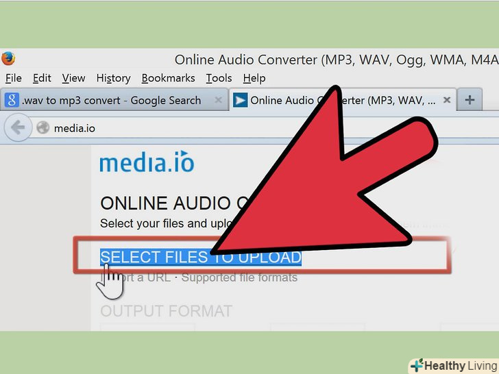Open the Edit menu
The image size is (499, 374).
pyautogui.click(x=42, y=78)
